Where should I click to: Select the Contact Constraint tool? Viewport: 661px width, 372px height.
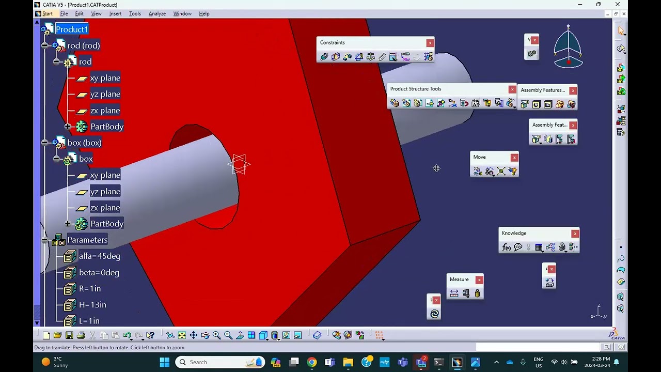(336, 57)
